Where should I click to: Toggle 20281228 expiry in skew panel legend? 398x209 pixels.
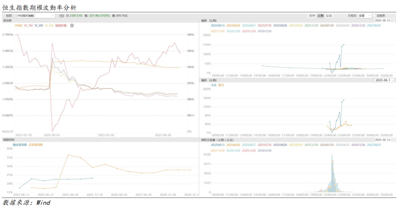(233, 31)
